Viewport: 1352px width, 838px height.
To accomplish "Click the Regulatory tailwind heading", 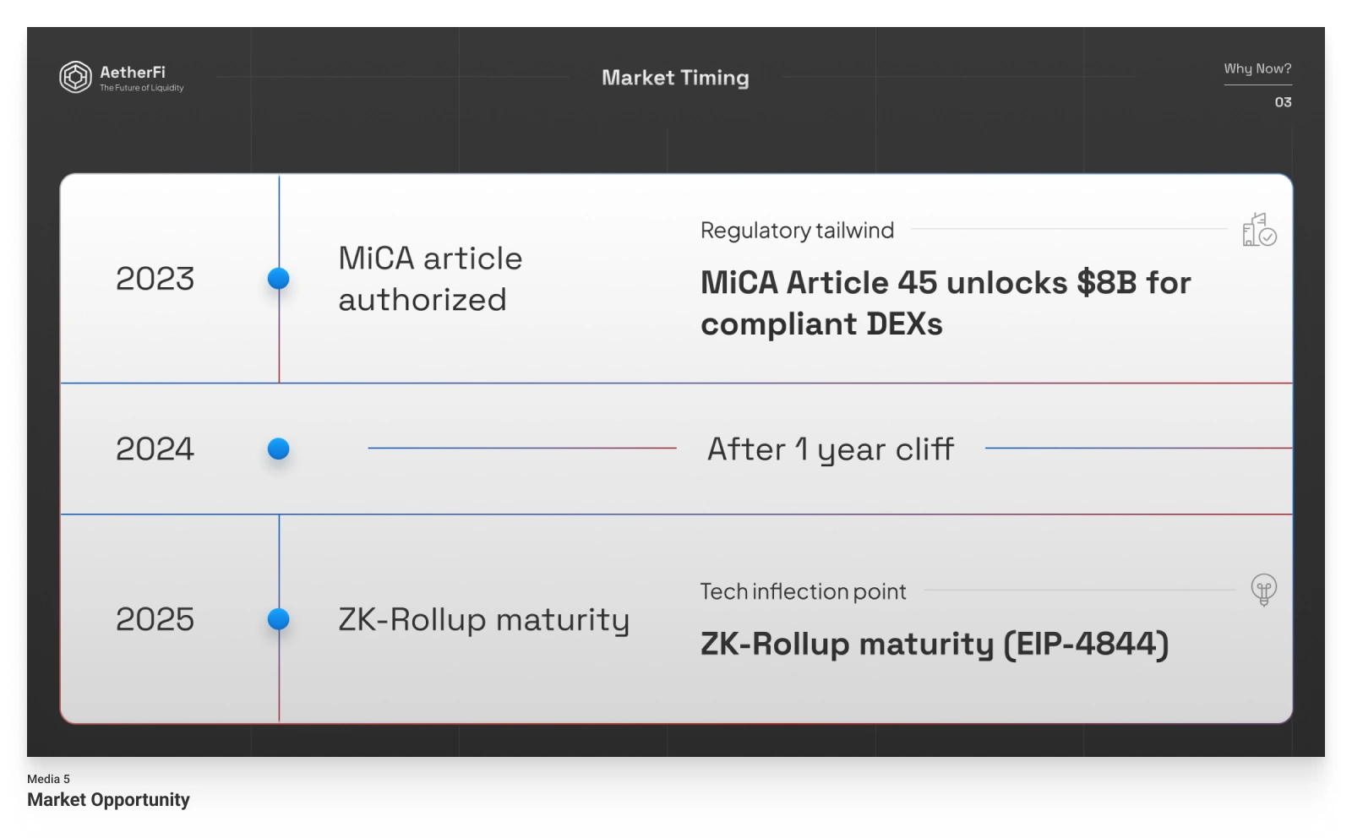I will click(797, 231).
